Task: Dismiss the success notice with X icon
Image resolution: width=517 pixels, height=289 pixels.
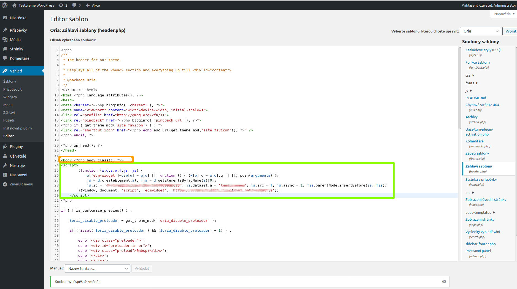Action: tap(444, 282)
